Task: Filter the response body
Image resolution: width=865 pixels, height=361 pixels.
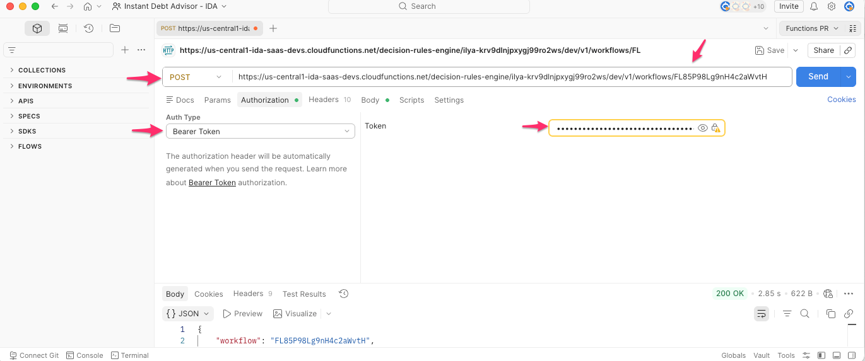Action: tap(787, 313)
